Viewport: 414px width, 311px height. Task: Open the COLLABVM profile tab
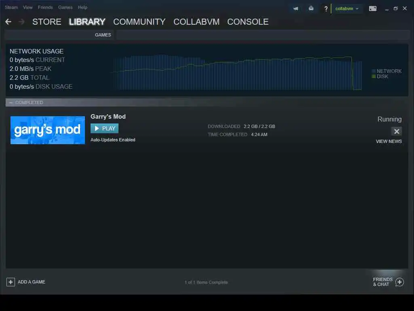pyautogui.click(x=196, y=22)
